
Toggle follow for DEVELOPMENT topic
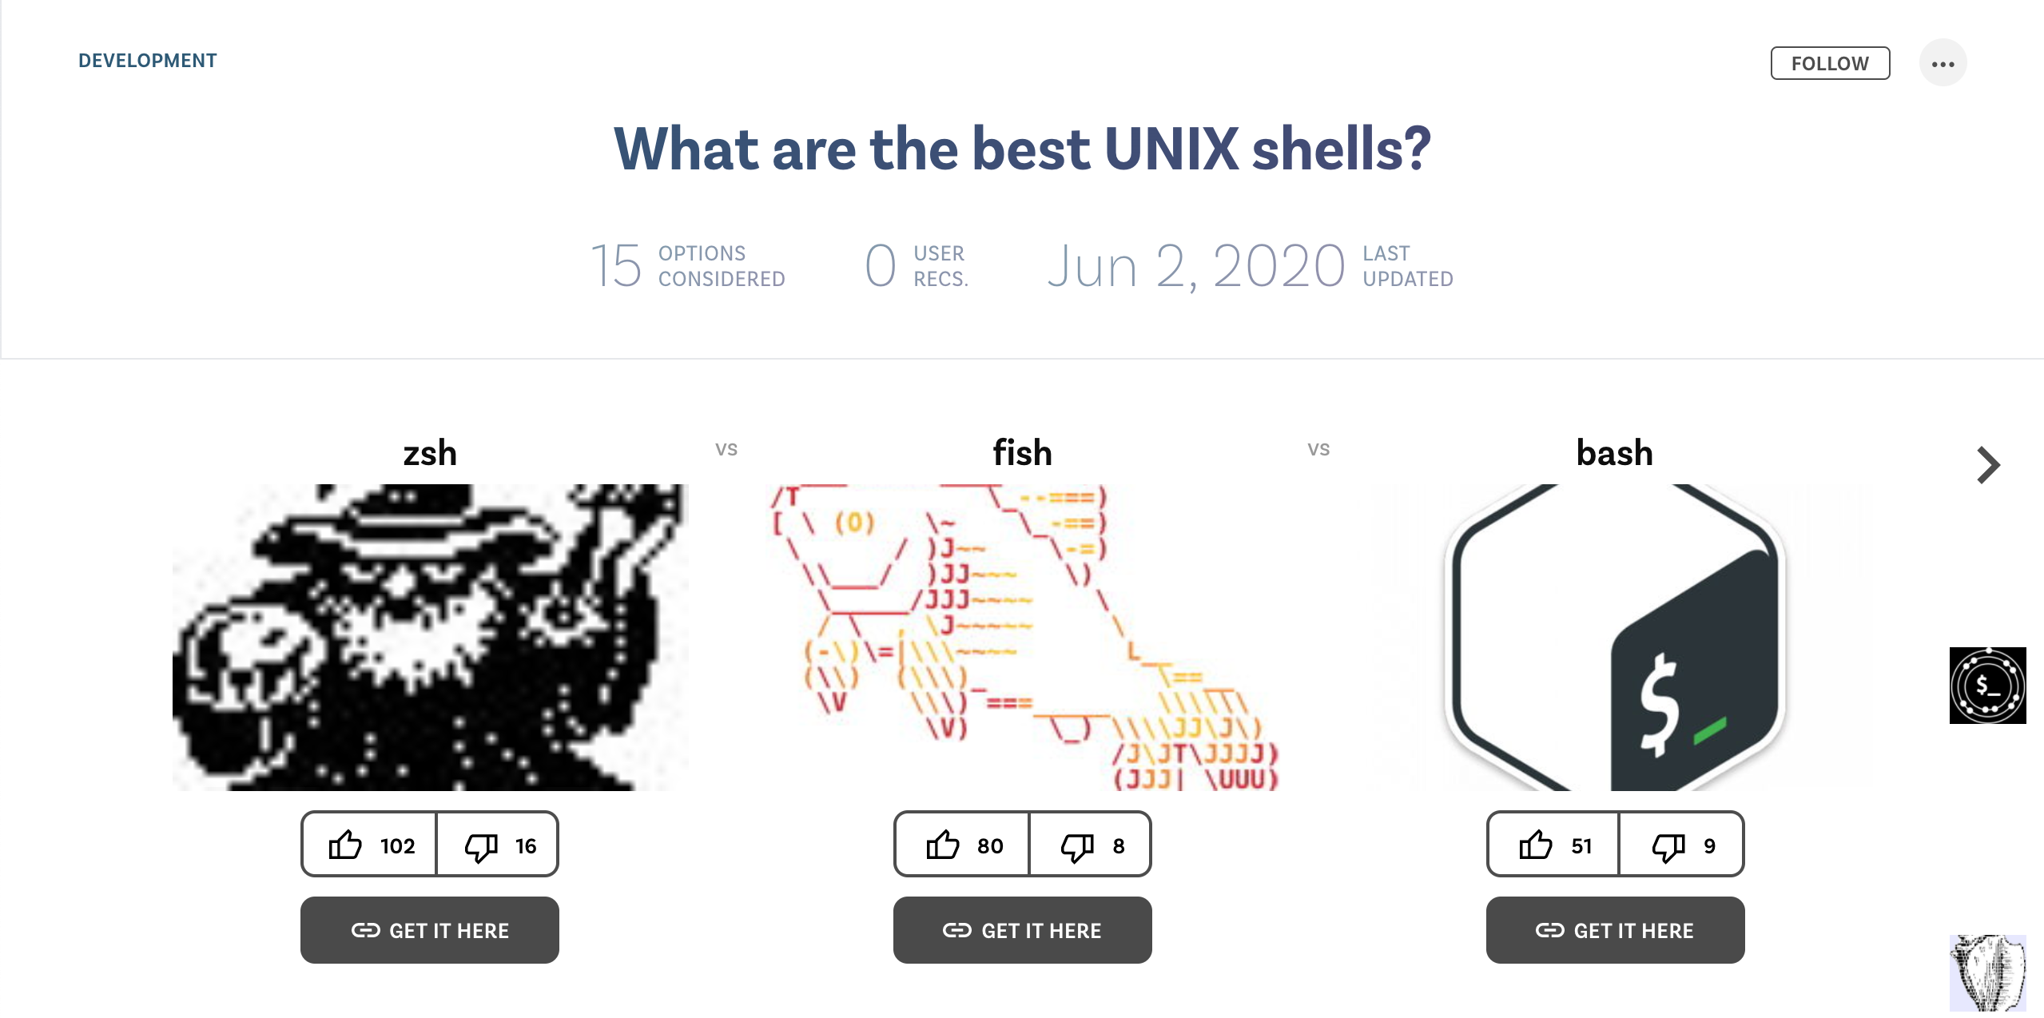pos(1830,62)
